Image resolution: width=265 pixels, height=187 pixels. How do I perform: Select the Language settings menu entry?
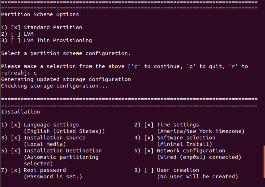51,125
